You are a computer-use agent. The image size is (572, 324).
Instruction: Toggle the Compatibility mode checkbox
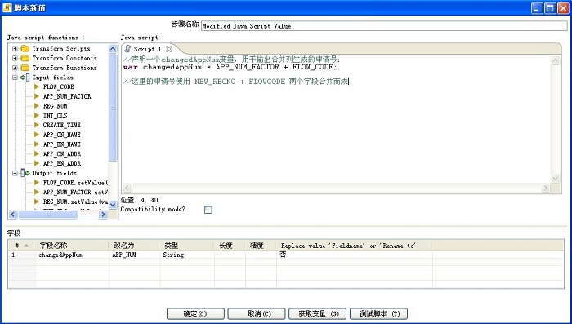click(x=208, y=210)
